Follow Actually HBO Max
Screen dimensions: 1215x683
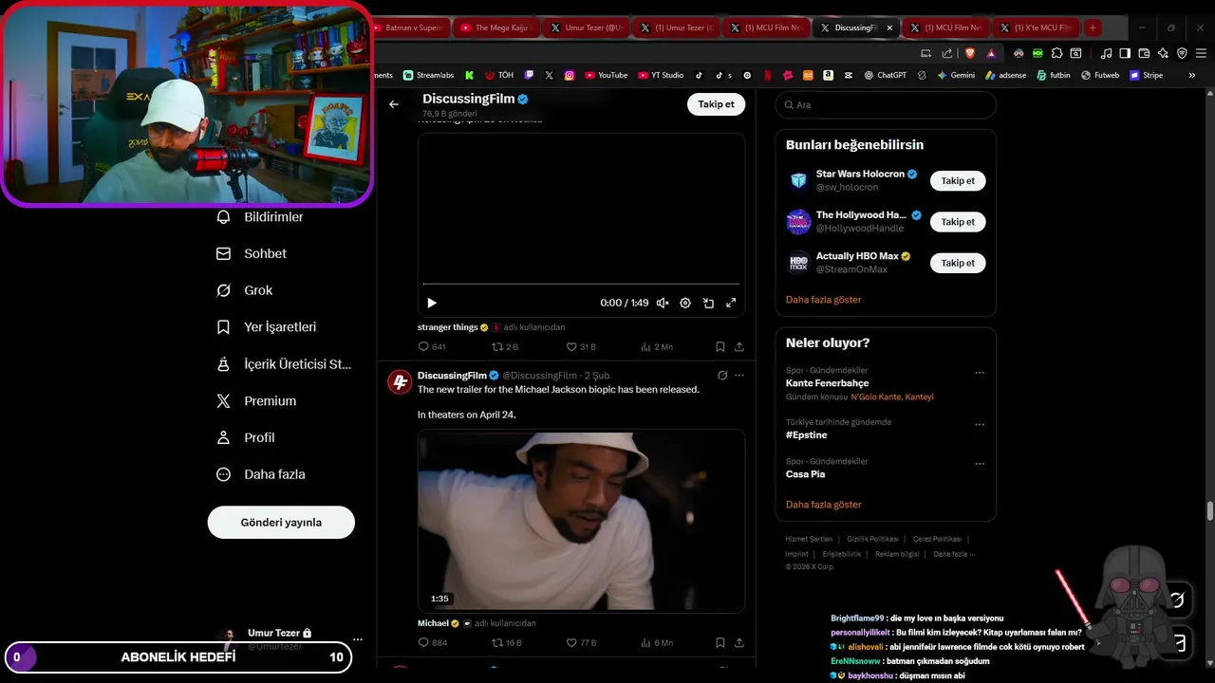click(958, 263)
